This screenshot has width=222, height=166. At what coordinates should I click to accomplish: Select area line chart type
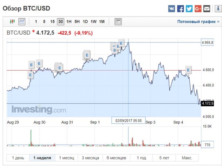tap(22, 22)
